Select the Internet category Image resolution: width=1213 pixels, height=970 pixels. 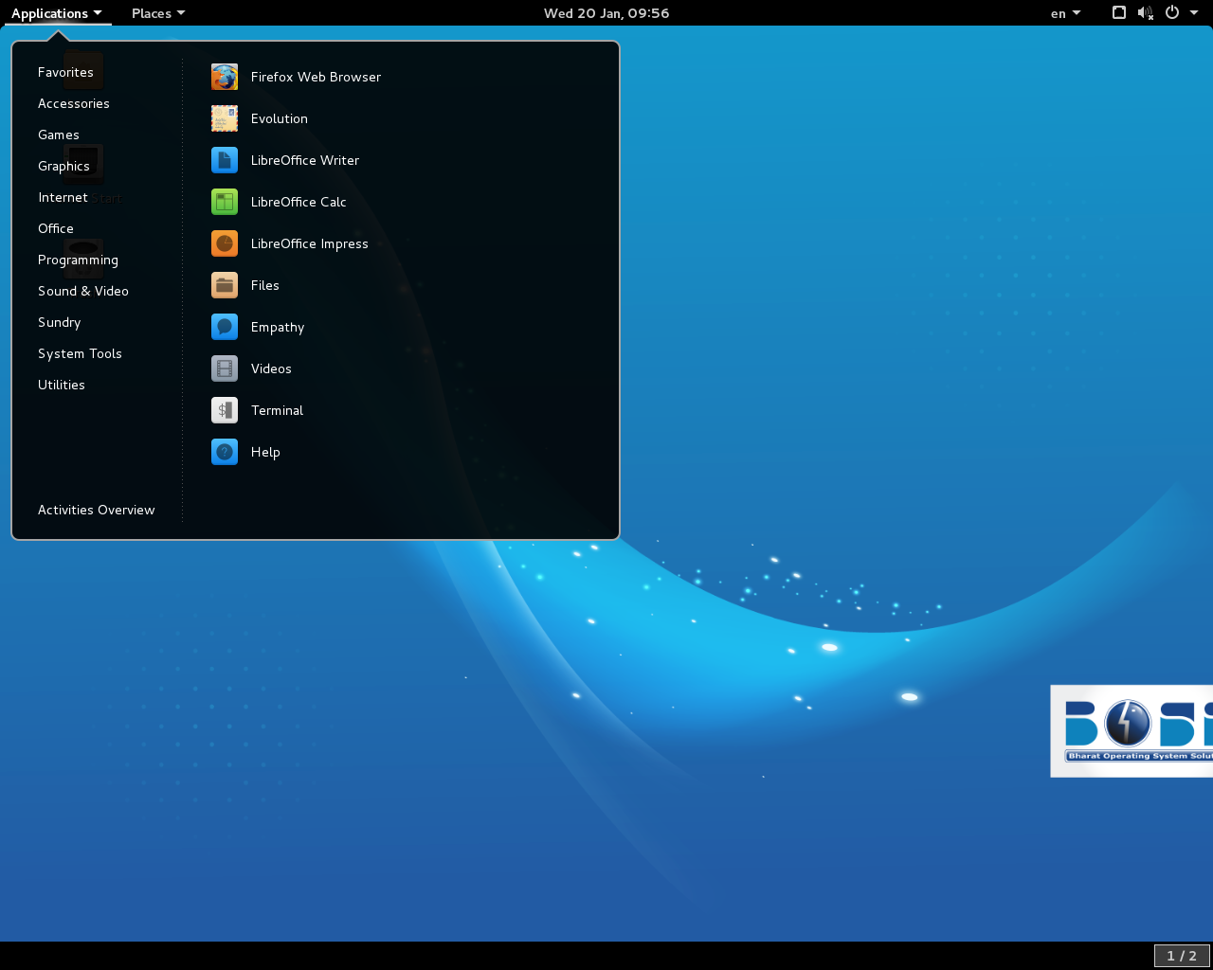tap(63, 197)
